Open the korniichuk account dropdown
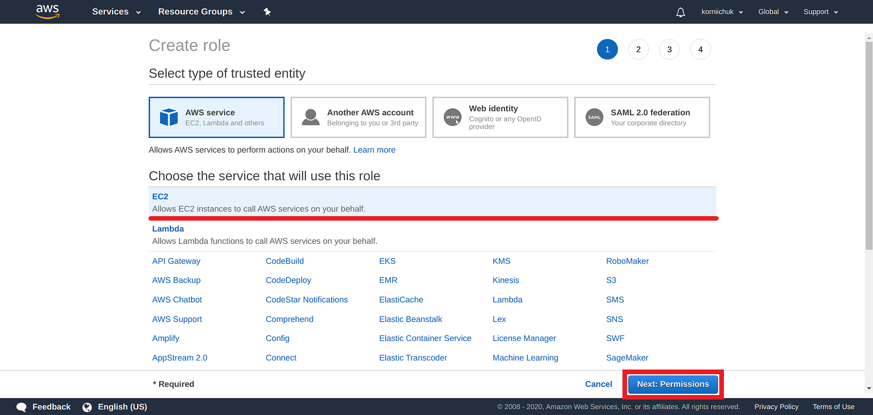The height and width of the screenshot is (415, 873). [722, 12]
